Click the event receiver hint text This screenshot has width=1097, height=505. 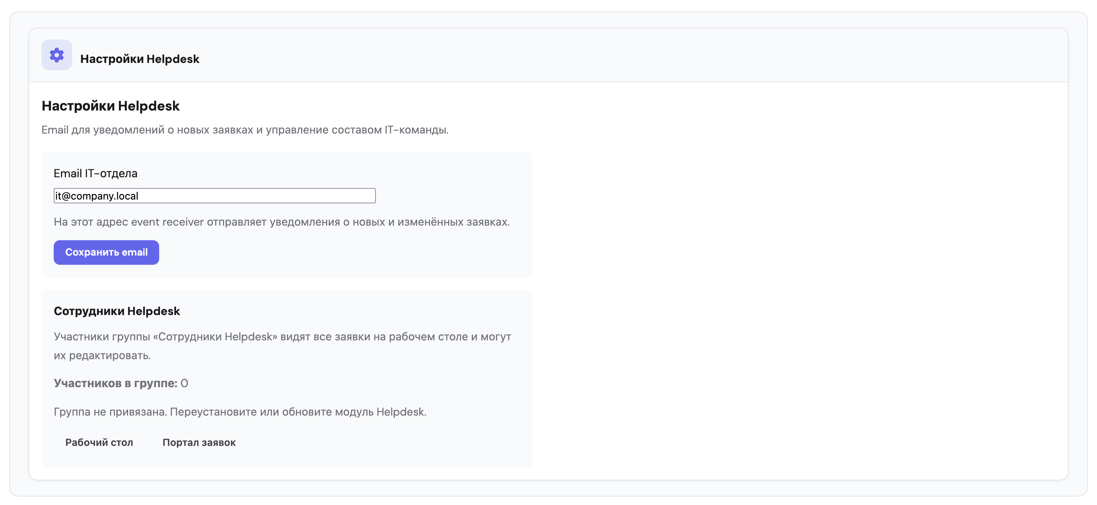pos(282,222)
